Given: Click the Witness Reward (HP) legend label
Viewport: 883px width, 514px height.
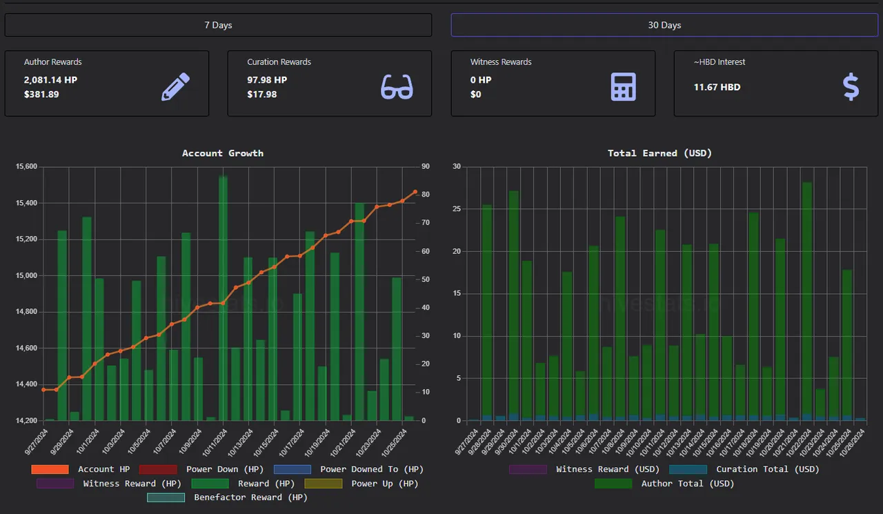Looking at the screenshot, I should click(132, 484).
